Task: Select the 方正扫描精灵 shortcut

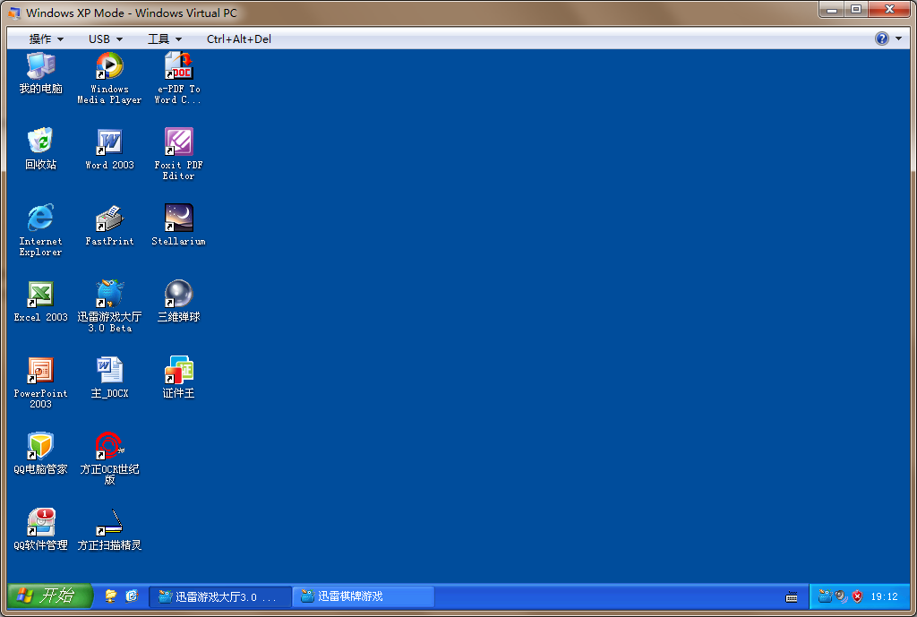Action: point(109,529)
